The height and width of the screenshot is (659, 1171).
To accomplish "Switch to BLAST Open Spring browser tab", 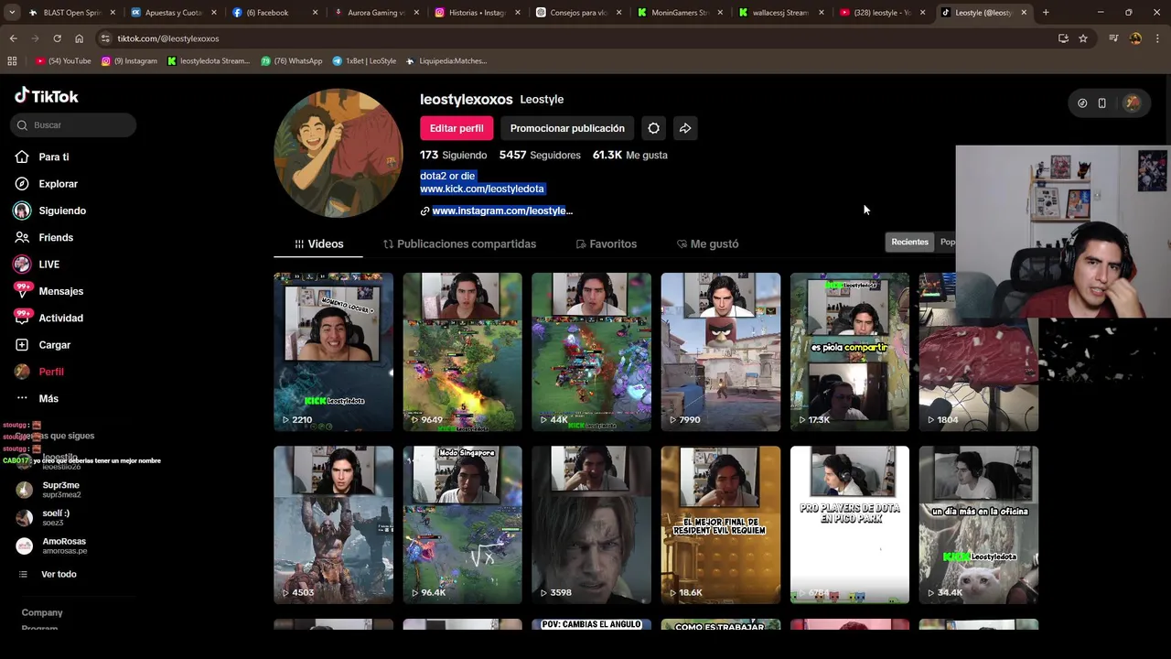I will pyautogui.click(x=70, y=13).
